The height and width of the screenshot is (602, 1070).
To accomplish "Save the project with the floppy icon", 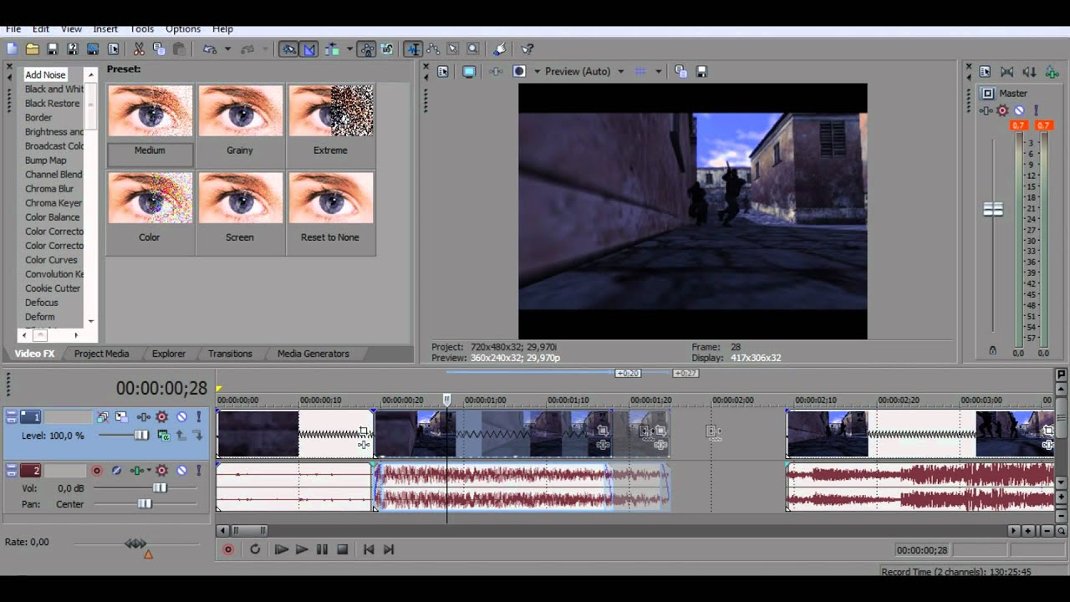I will point(53,49).
